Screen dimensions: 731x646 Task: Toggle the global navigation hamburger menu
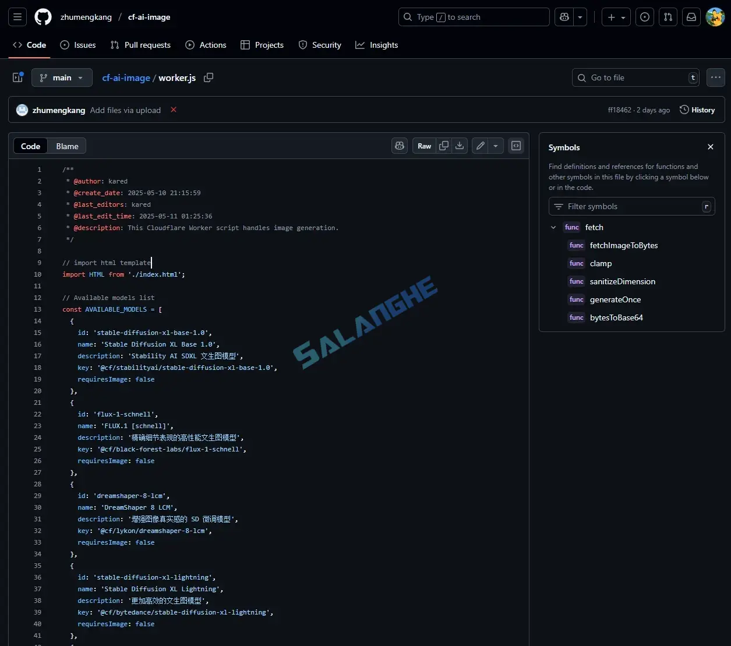(17, 16)
